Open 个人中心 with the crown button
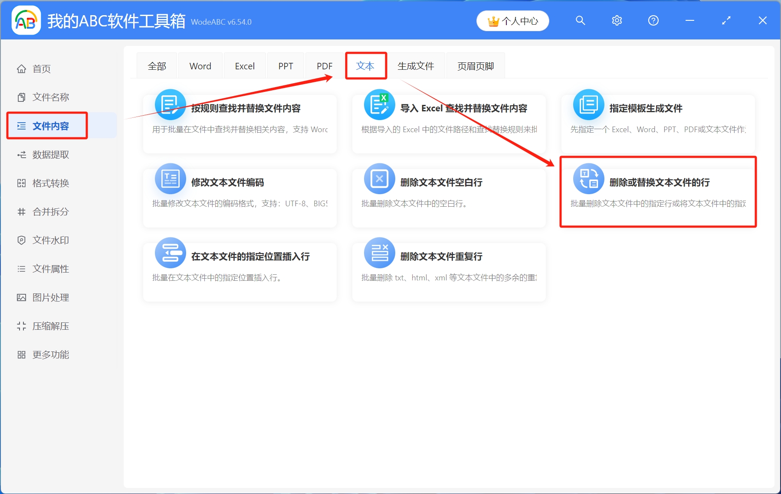 point(512,20)
